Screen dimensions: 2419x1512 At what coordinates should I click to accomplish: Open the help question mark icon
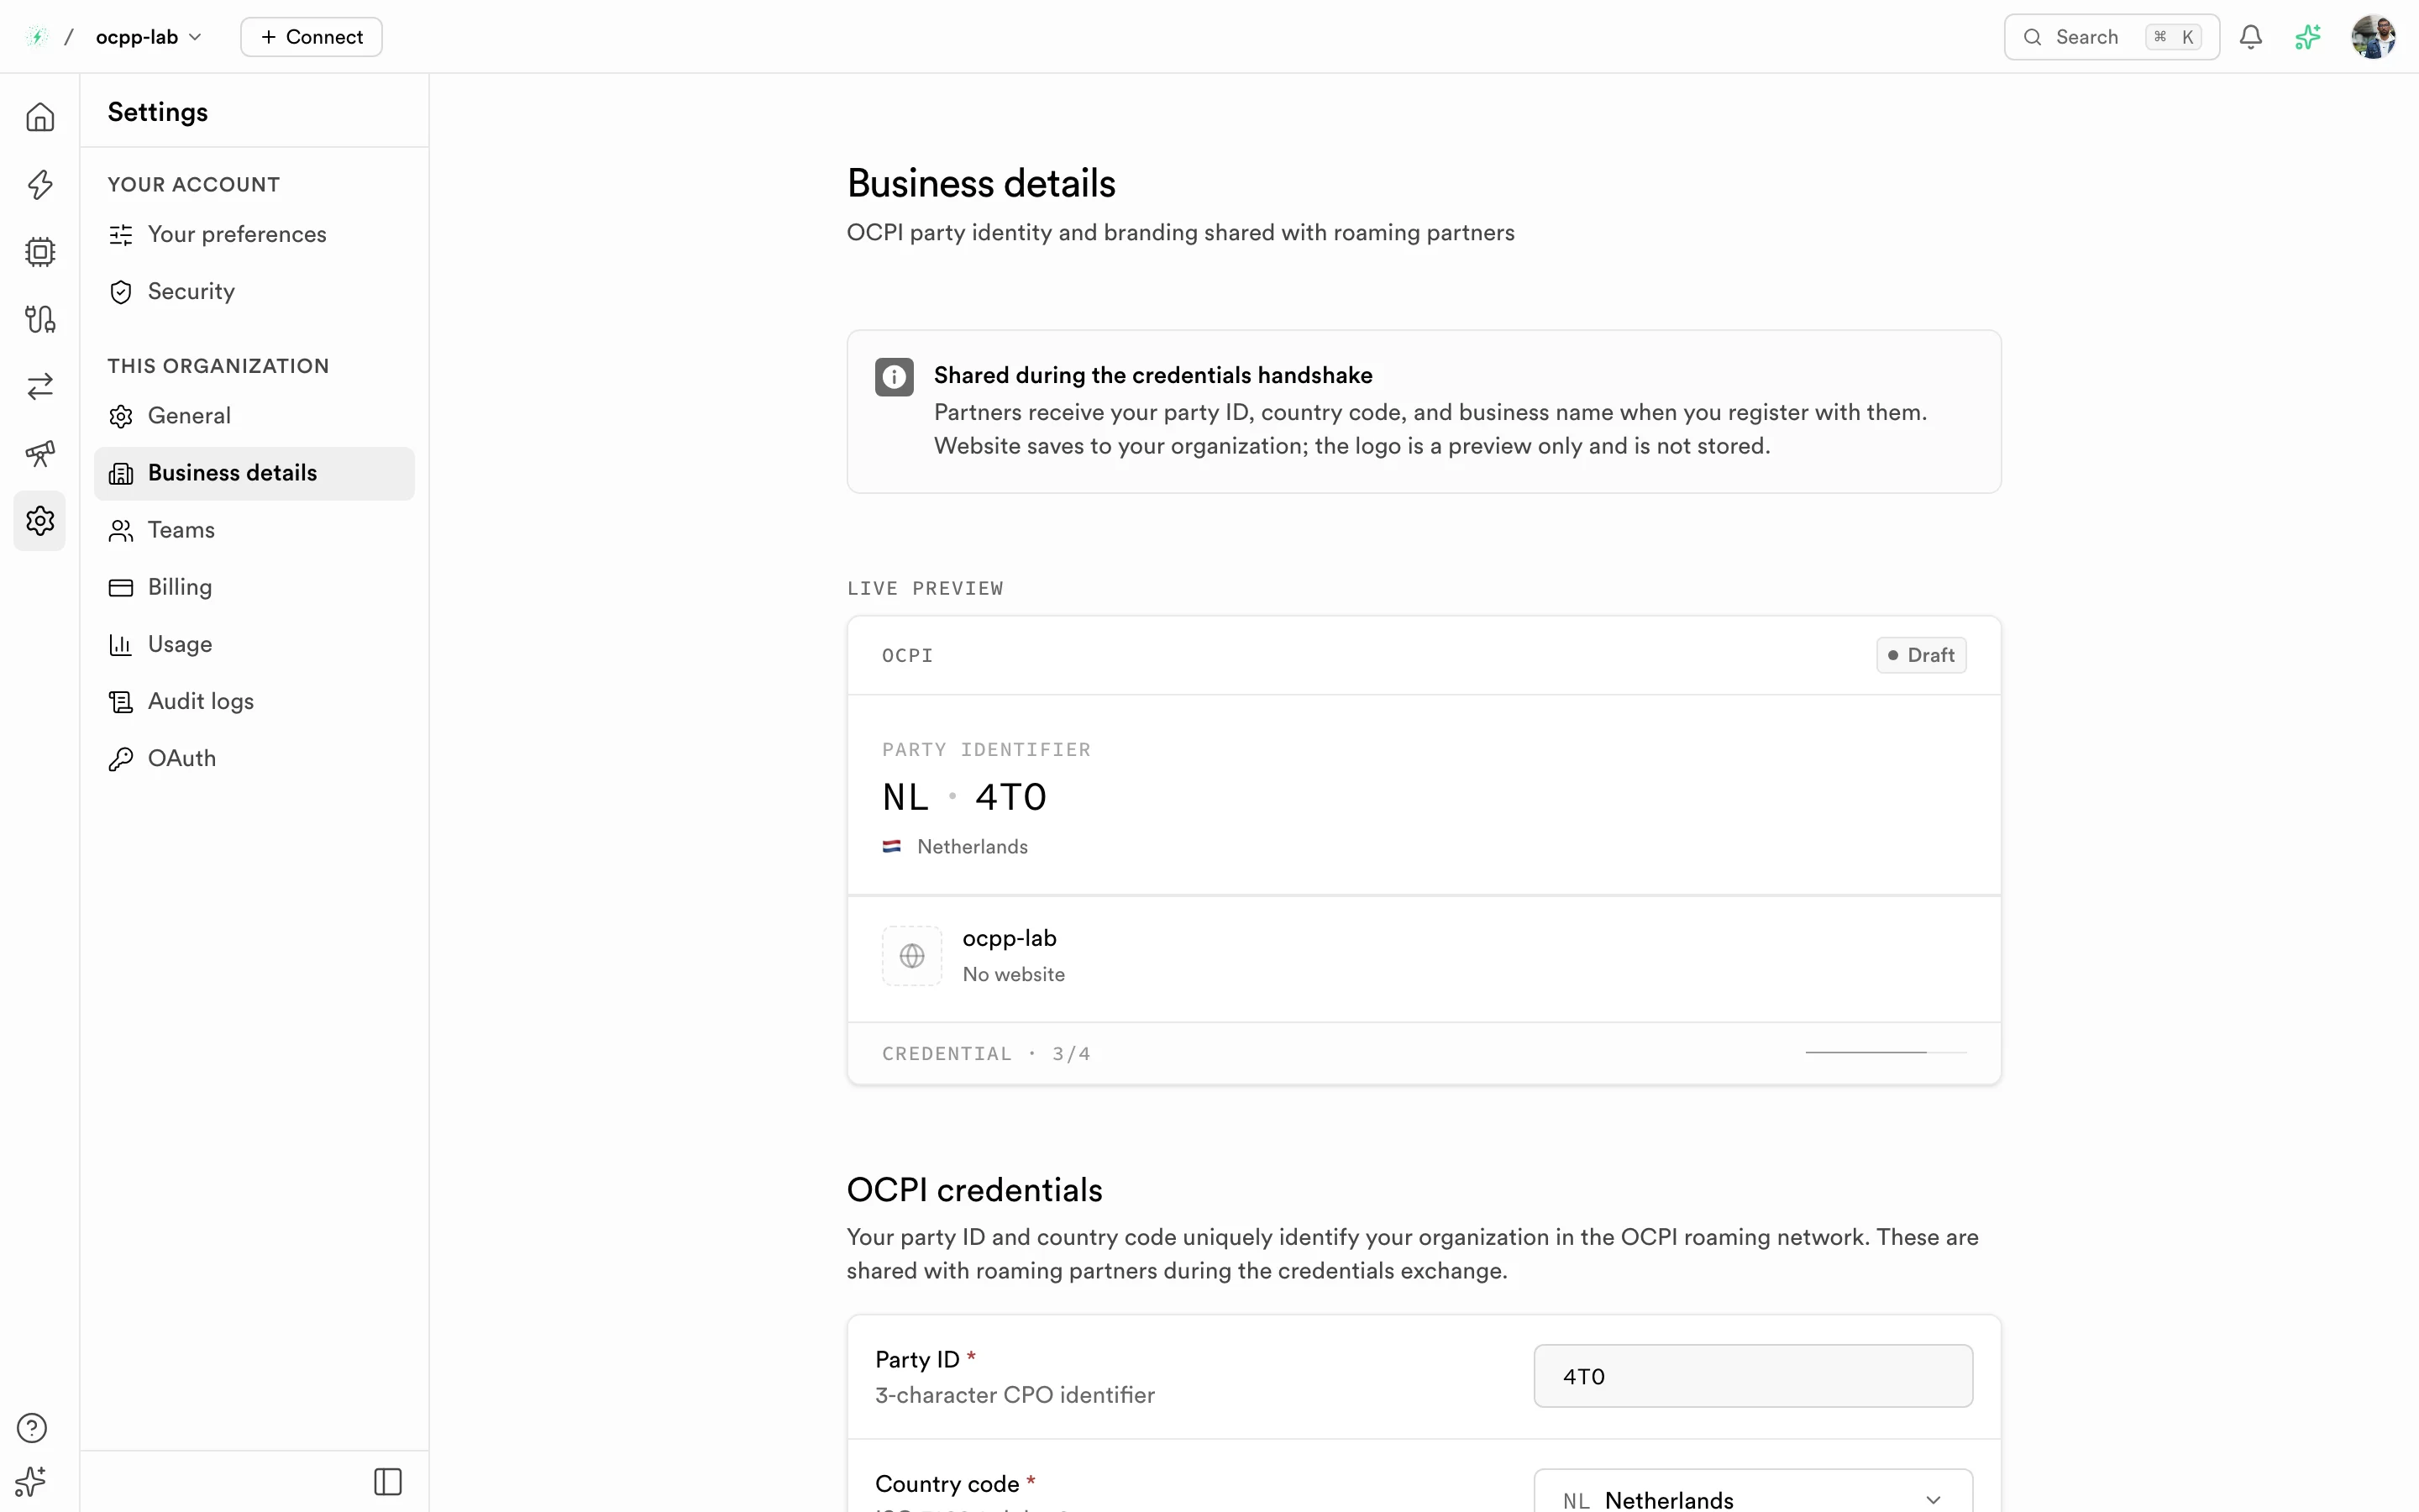32,1427
